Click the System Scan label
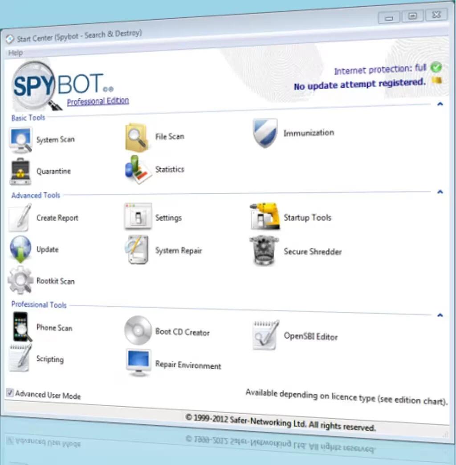 coord(56,139)
